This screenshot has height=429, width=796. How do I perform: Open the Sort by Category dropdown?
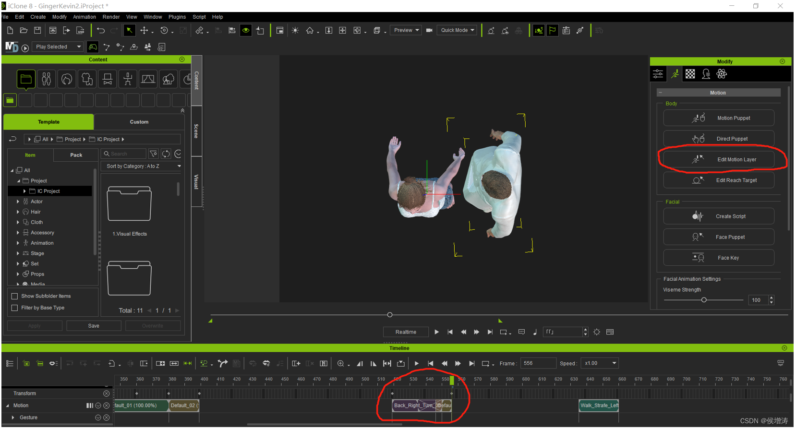point(143,166)
